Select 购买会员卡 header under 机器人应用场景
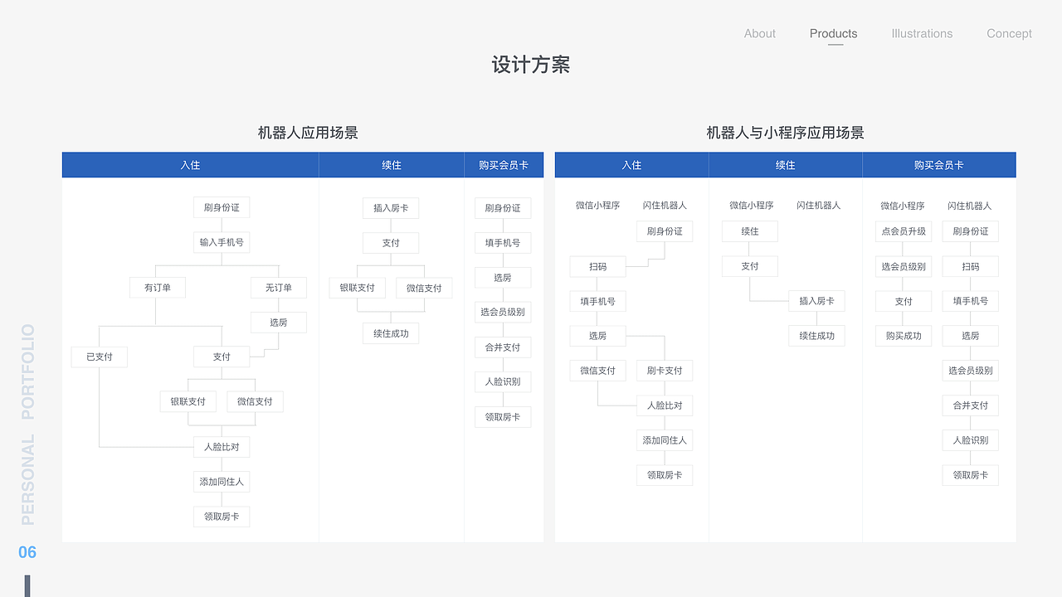This screenshot has height=597, width=1062. pos(504,165)
